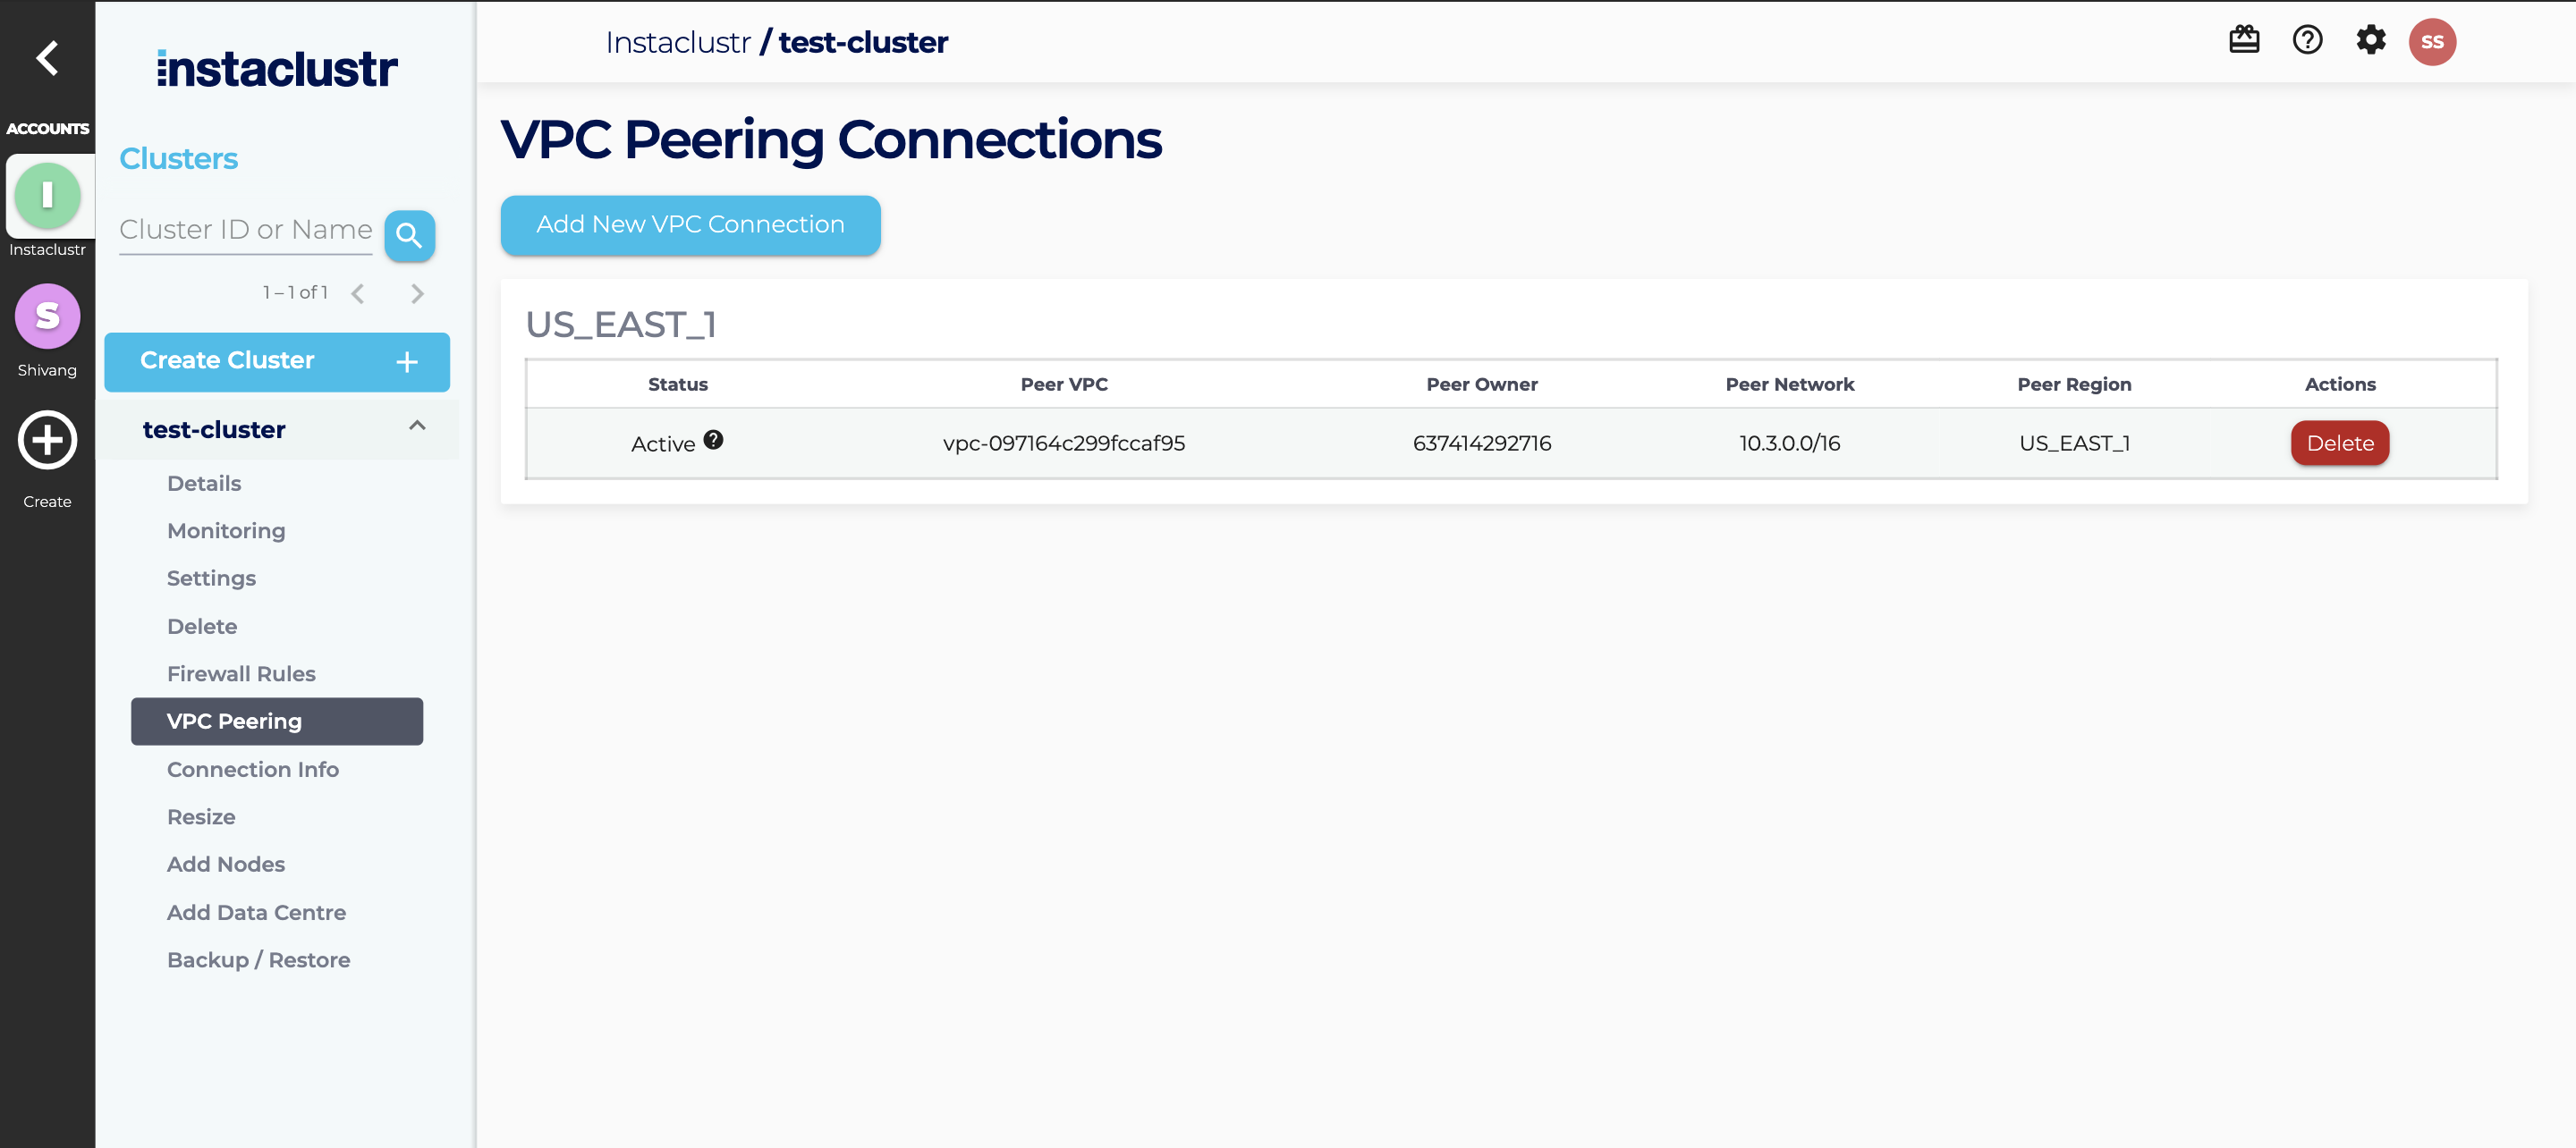
Task: Open the help question mark icon
Action: pyautogui.click(x=2307, y=40)
